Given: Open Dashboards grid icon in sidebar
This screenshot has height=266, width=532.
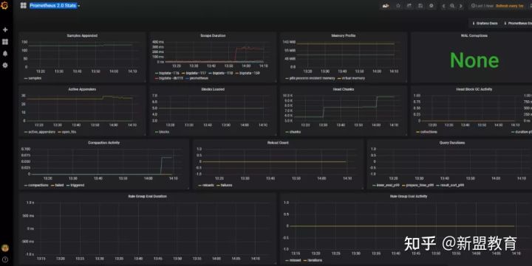Looking at the screenshot, I should [5, 41].
